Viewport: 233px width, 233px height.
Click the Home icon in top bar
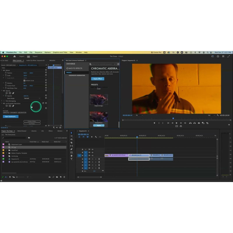[x=15, y=56]
